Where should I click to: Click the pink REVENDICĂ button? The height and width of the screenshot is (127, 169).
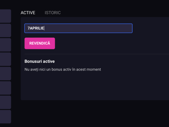click(x=40, y=43)
